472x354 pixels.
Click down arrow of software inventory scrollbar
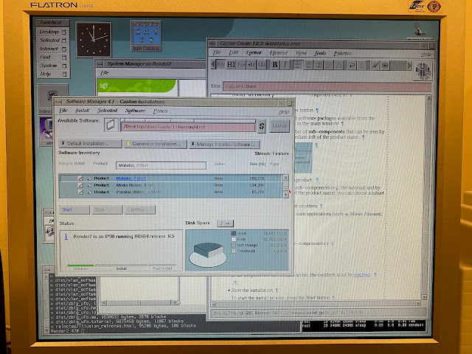(x=286, y=195)
